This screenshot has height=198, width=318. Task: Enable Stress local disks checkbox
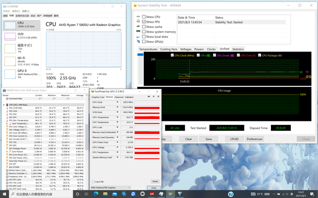[x=144, y=36]
